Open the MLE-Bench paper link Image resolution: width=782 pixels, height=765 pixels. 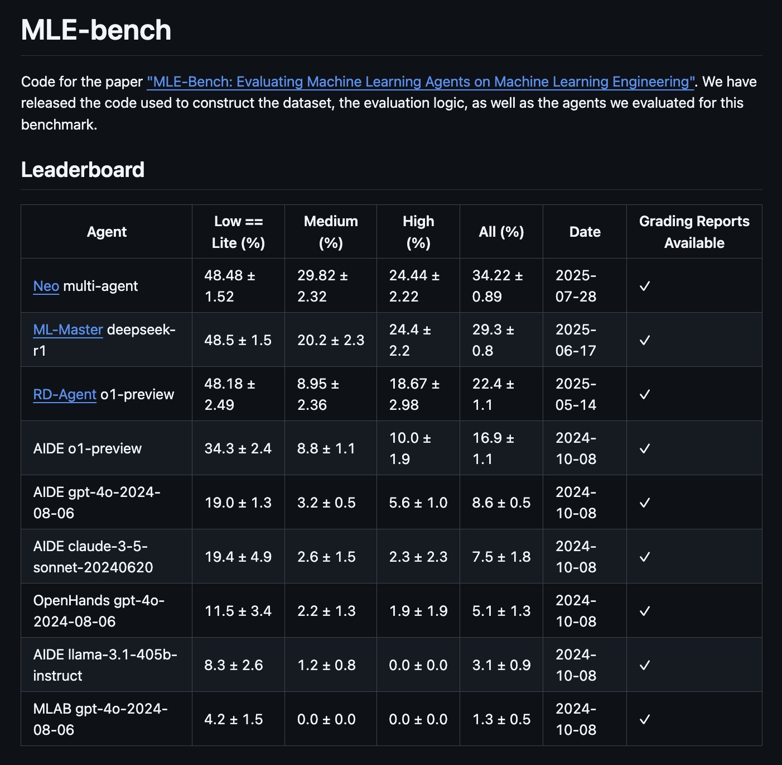(421, 82)
